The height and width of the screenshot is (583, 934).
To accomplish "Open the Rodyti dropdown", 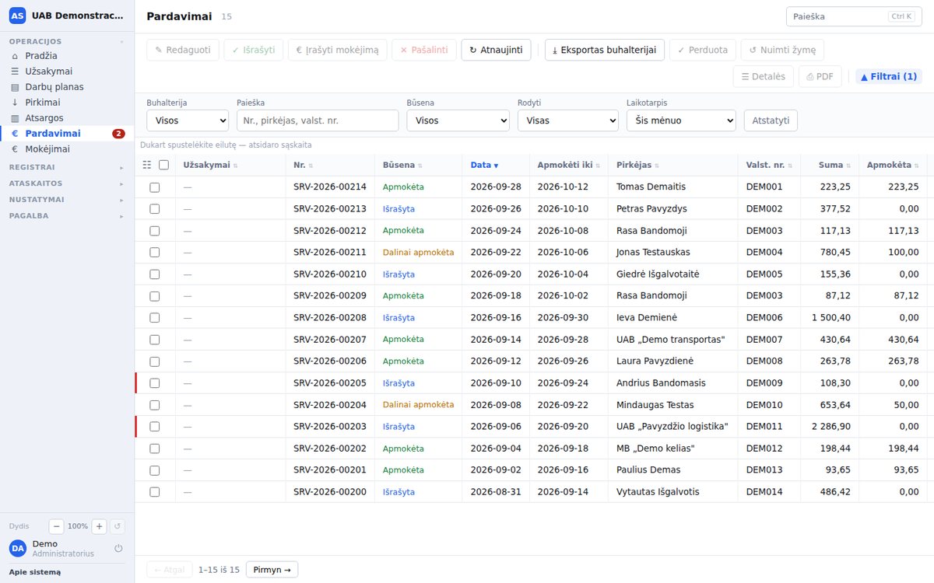I will click(x=568, y=120).
